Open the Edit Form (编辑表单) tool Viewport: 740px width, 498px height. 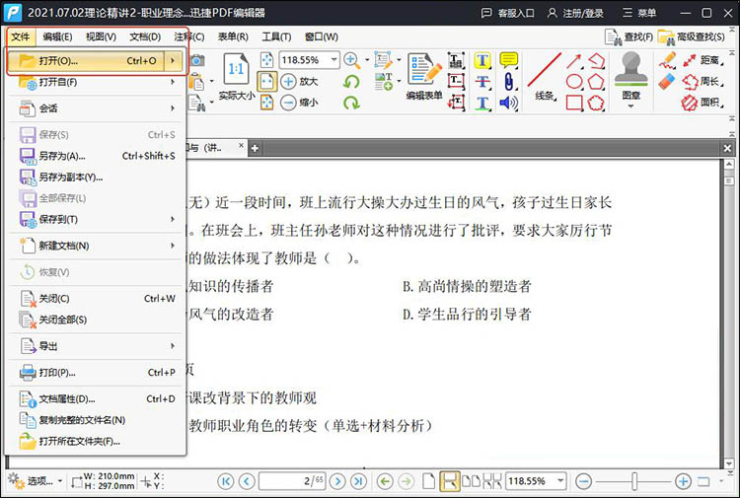click(424, 76)
